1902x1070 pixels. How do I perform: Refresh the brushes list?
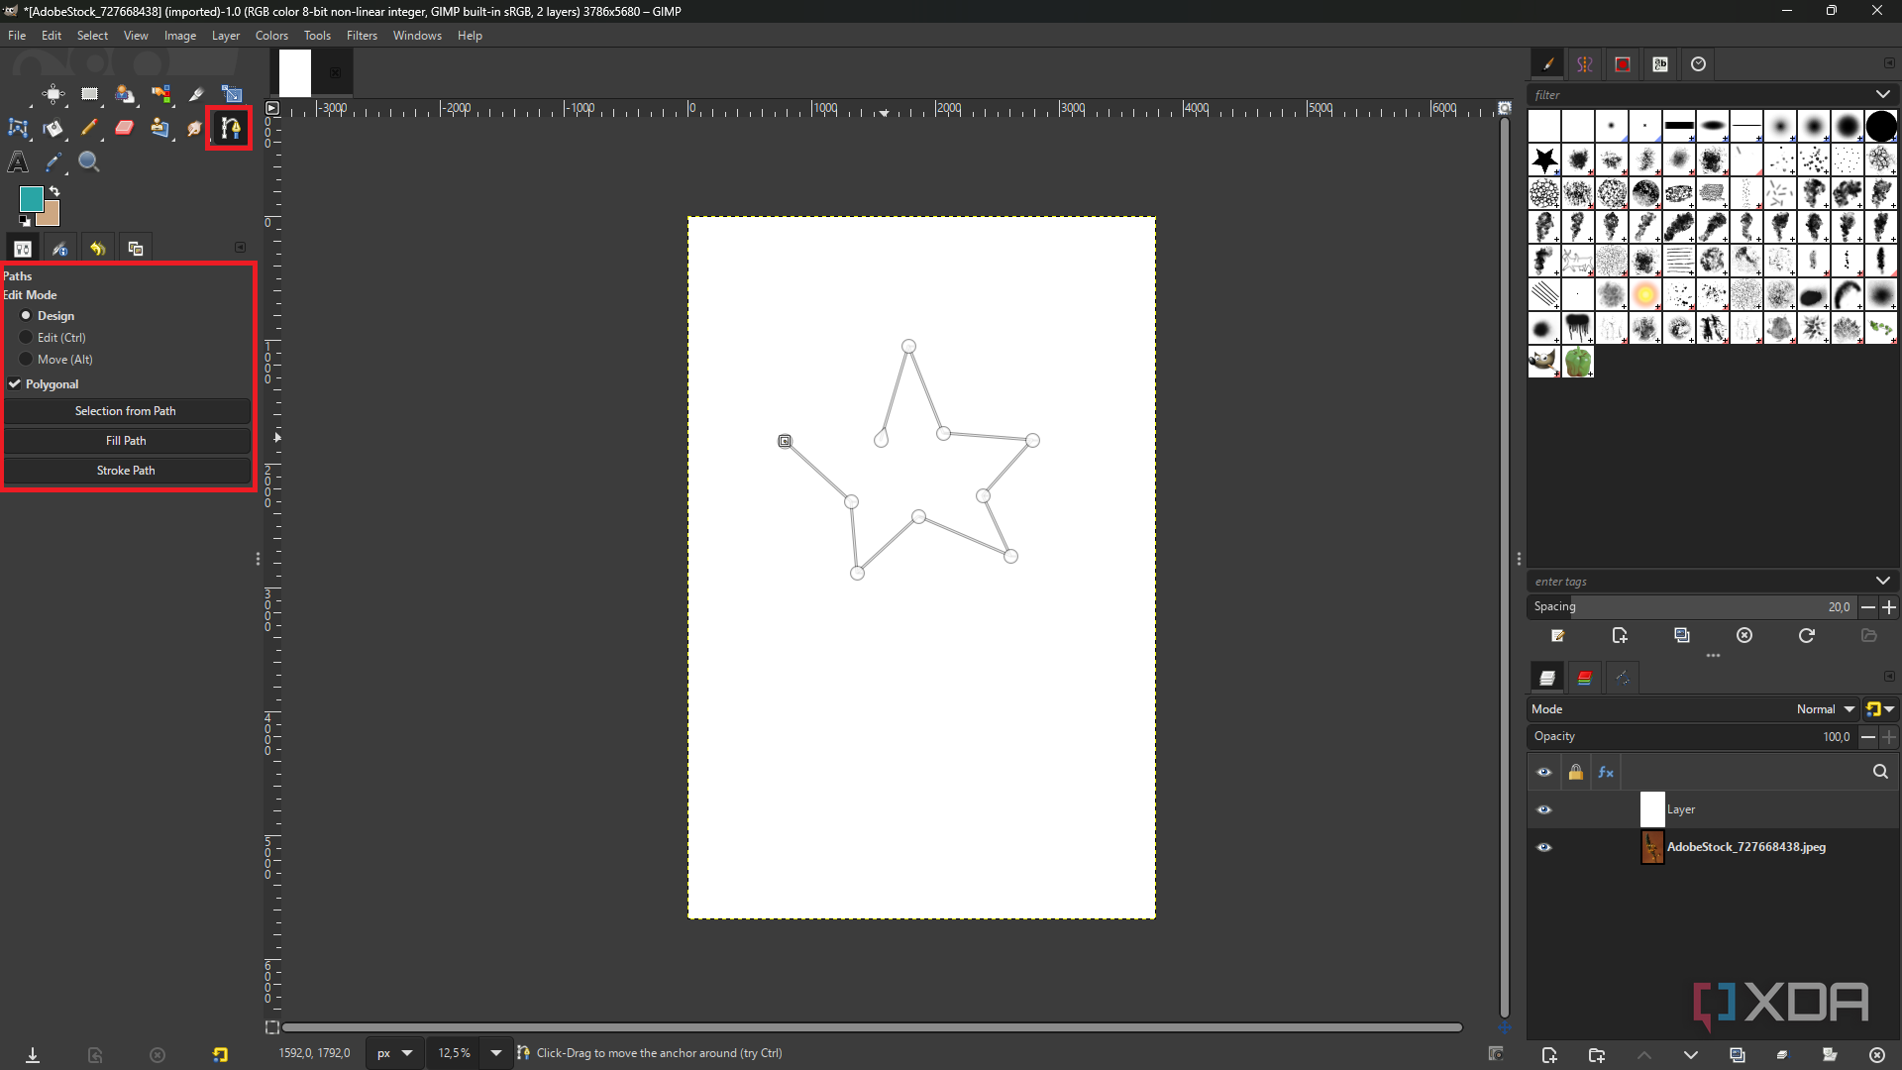1806,635
